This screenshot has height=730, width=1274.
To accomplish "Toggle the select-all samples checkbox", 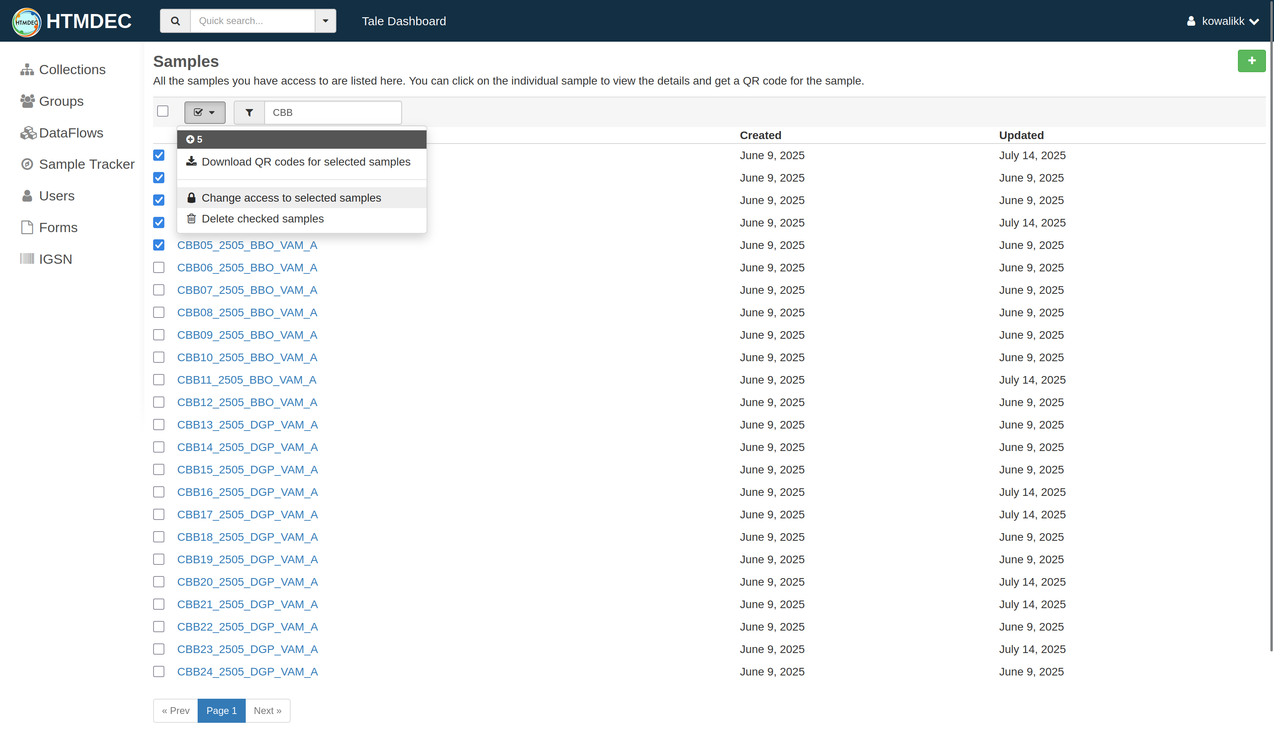I will click(162, 111).
